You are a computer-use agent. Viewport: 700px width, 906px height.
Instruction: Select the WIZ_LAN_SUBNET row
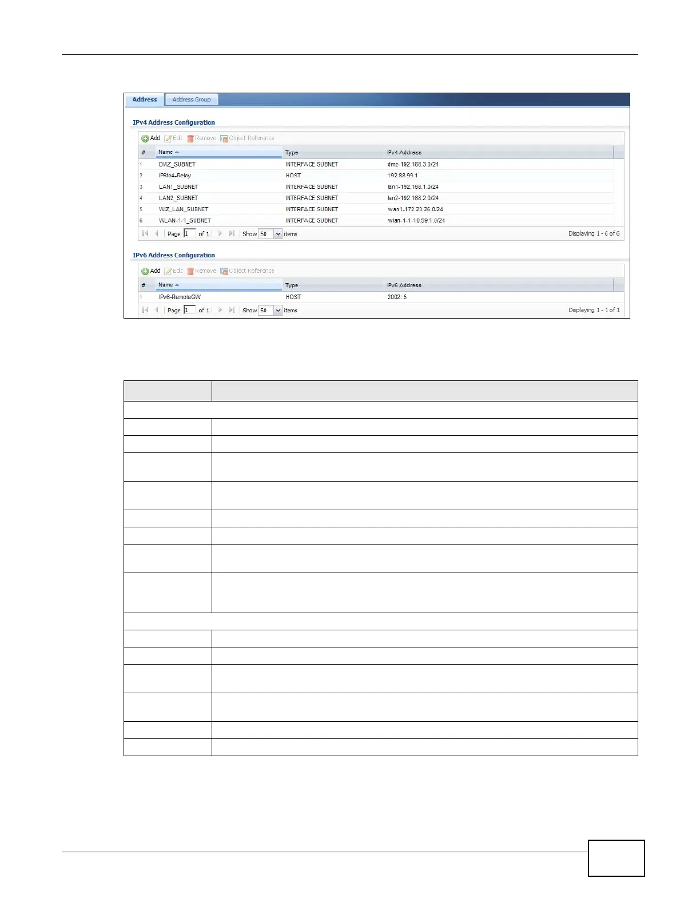pos(376,209)
